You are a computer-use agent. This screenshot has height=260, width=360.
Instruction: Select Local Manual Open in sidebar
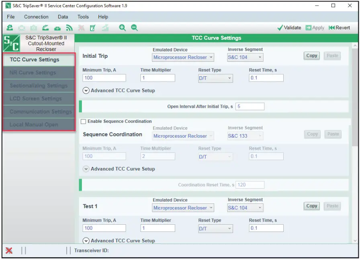coord(39,125)
